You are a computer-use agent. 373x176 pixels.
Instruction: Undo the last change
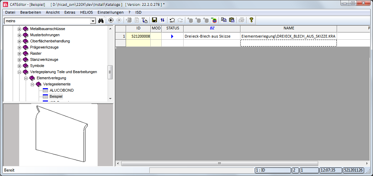(172, 21)
